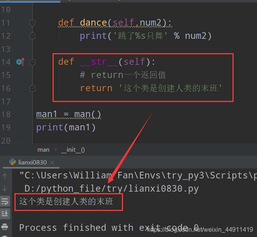Click the 'Process finished with exit code 0' line
Screen dimensions: 257x237
click(x=109, y=228)
